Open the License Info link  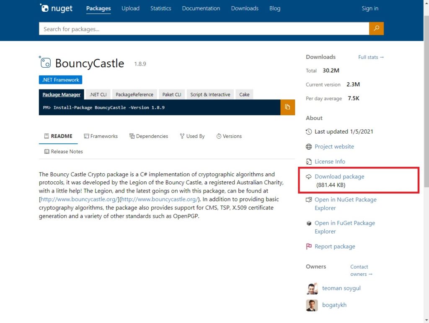(x=330, y=162)
